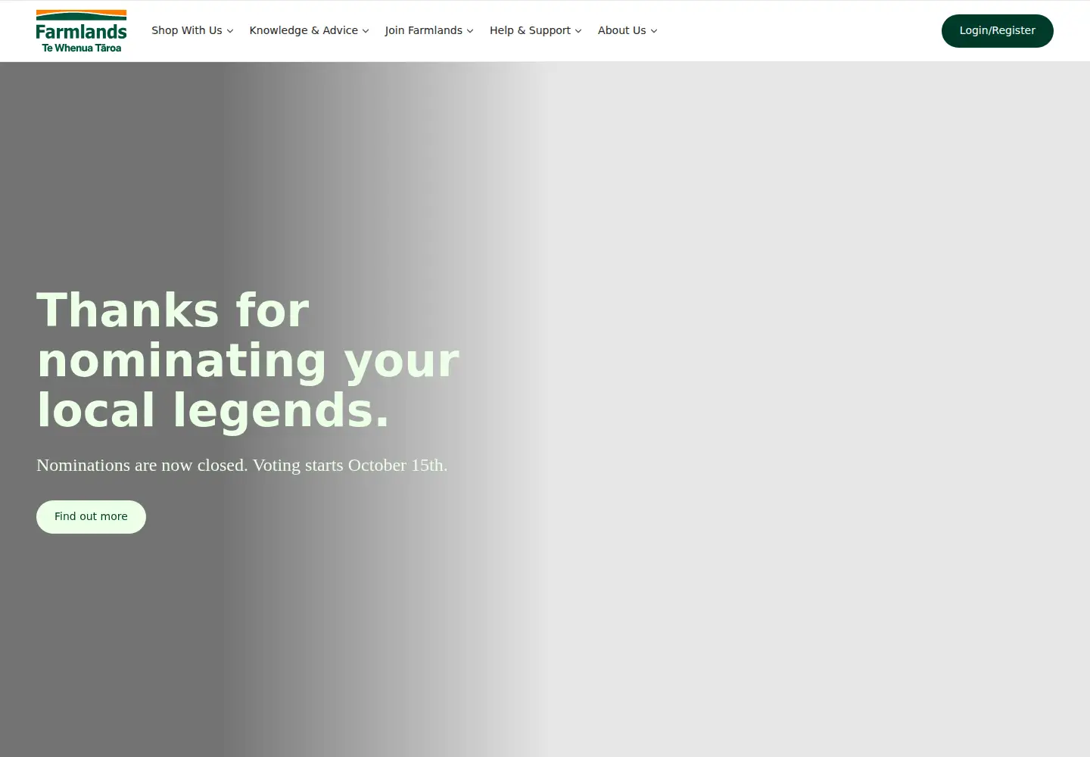Open the Knowledge & Advice menu

pyautogui.click(x=309, y=30)
